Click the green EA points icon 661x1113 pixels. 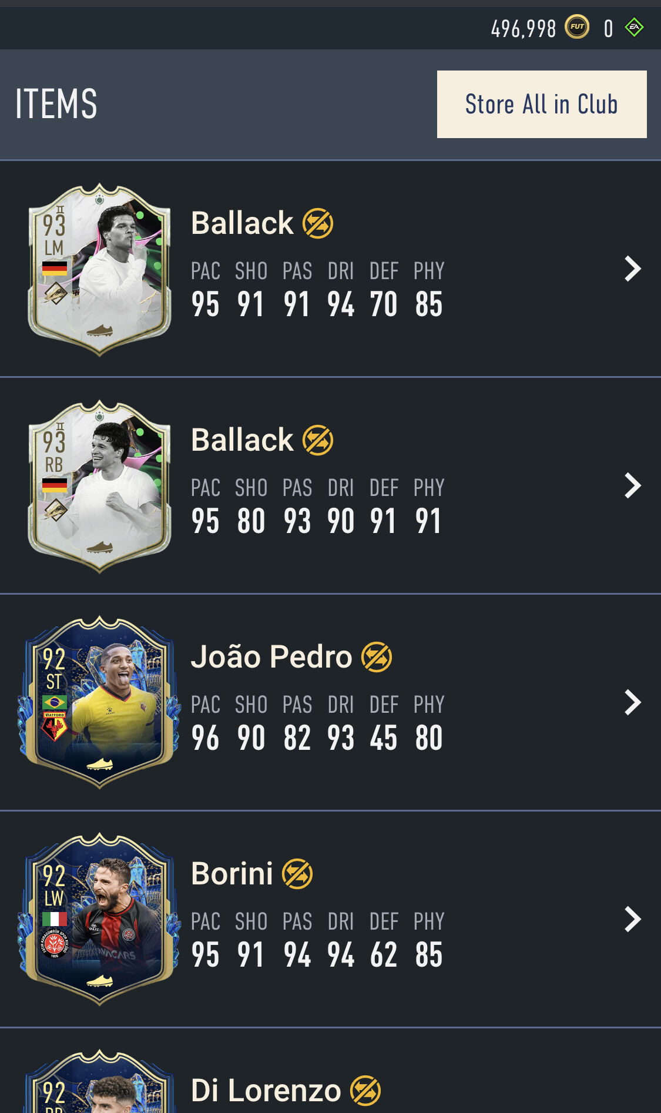(635, 27)
